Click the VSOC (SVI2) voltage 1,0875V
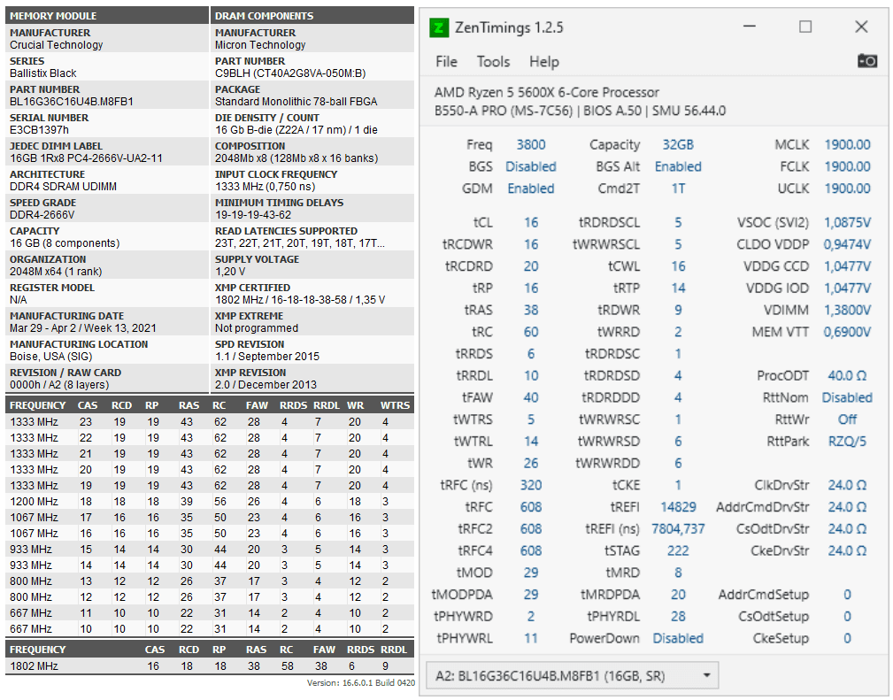Viewport: 893px width, 700px height. 848,222
